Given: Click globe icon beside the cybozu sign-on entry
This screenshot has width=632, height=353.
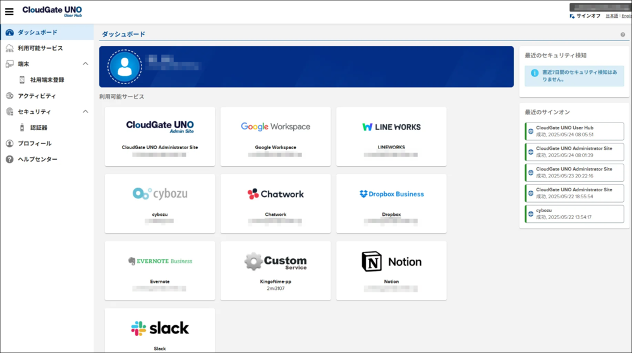Looking at the screenshot, I should (x=531, y=213).
